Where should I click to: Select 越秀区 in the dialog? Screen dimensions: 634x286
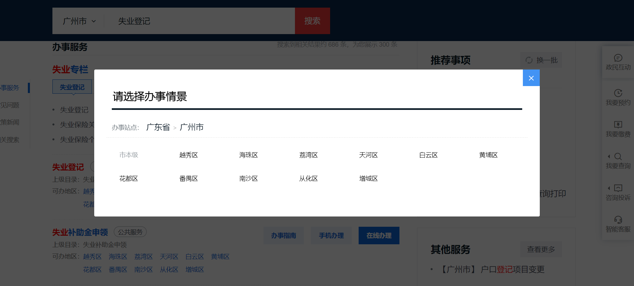click(x=188, y=155)
